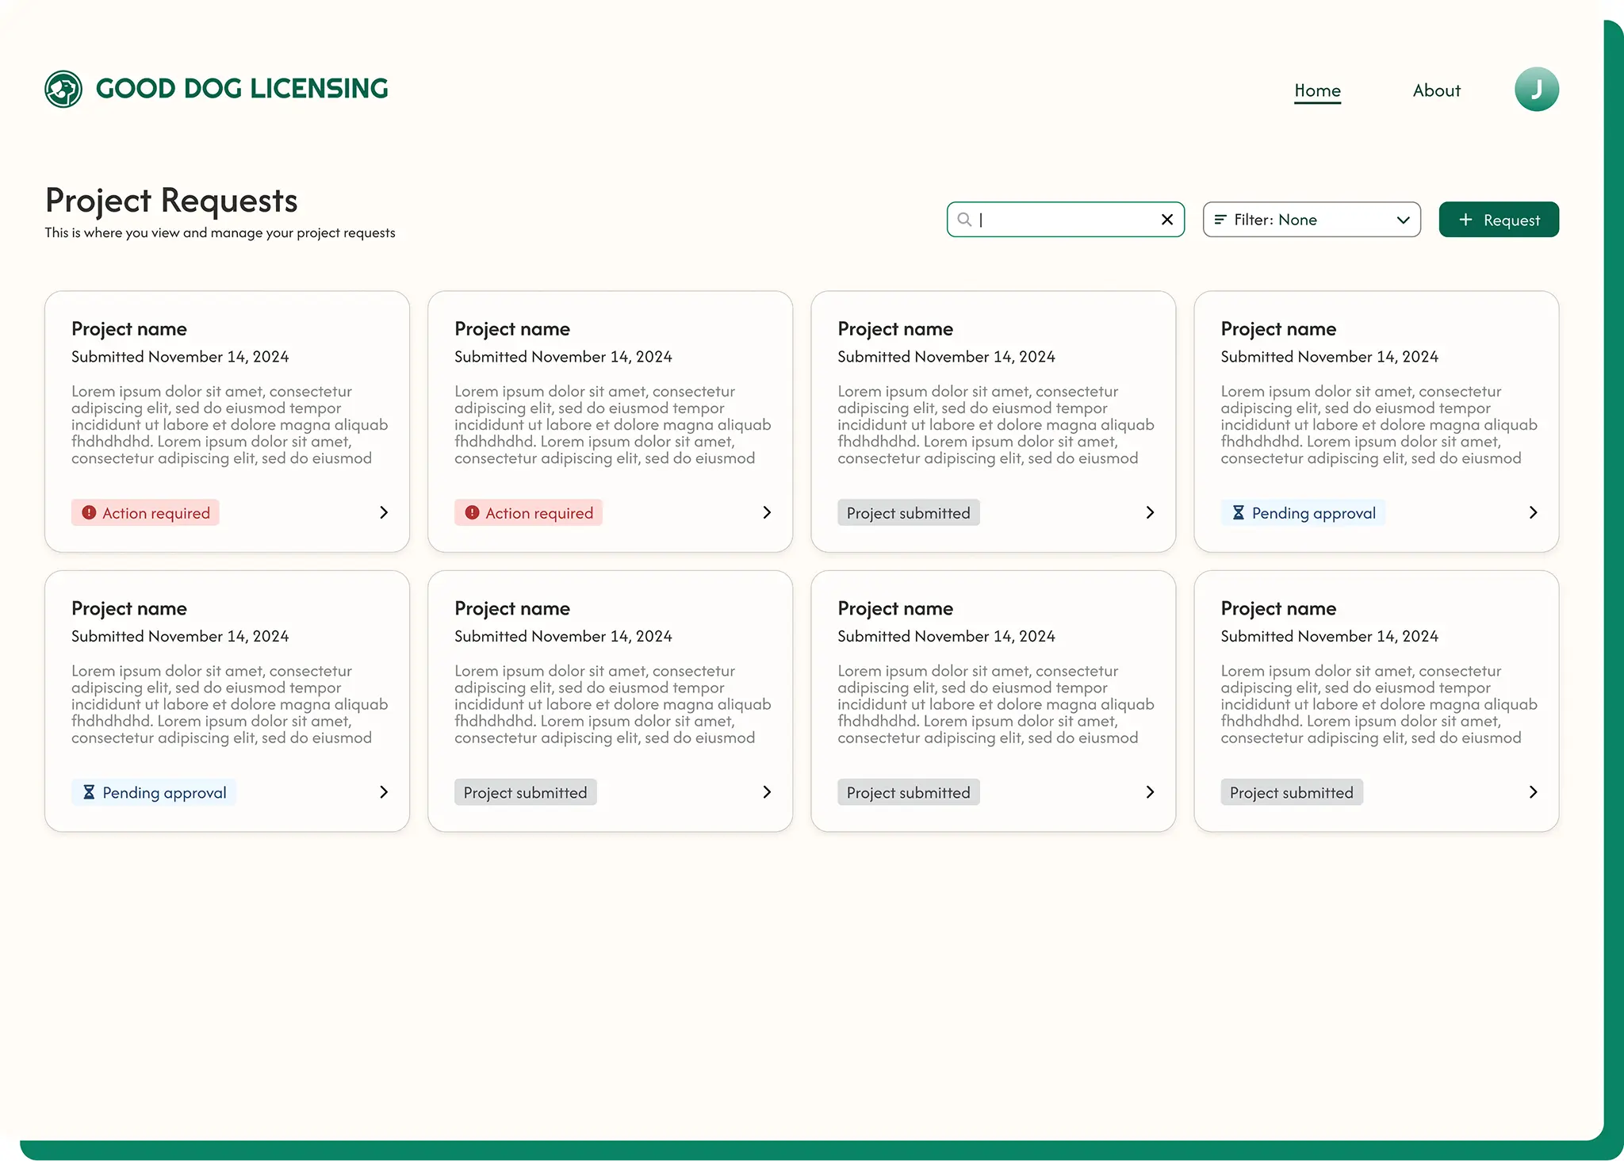Click the Good Dog Licensing dog logo
Screen dimensions: 1624x1161
point(63,89)
